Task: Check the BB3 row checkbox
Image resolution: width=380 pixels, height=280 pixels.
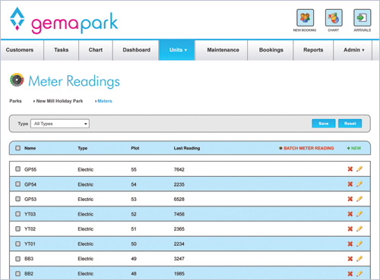Action: 17,259
